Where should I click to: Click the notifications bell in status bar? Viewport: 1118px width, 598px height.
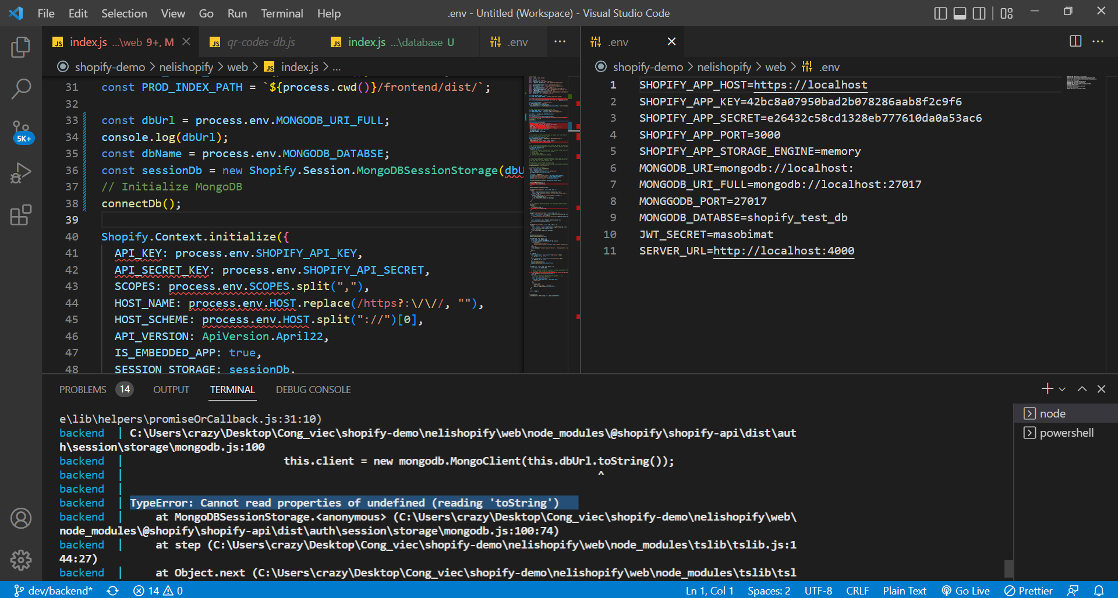[1099, 590]
